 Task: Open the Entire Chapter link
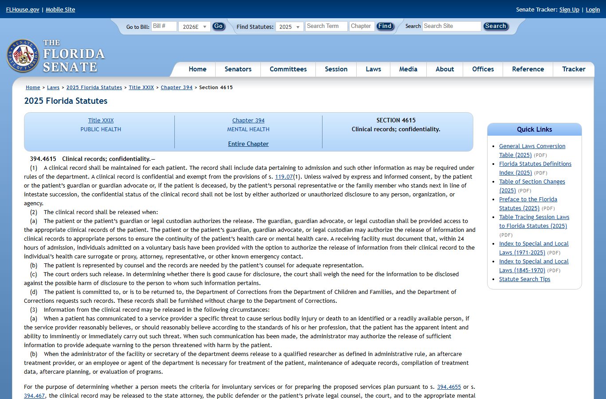coord(248,144)
